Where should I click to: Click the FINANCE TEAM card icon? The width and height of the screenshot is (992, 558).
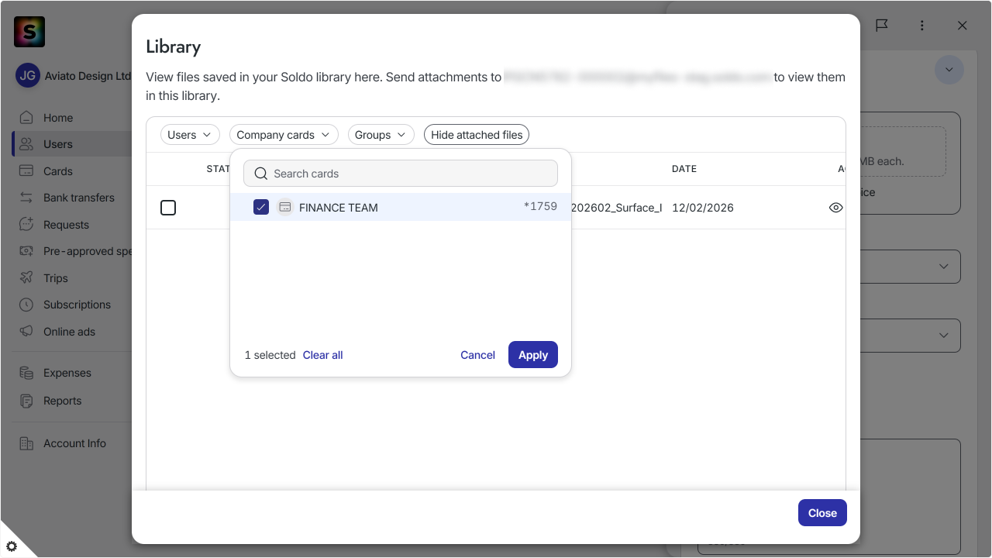[284, 208]
